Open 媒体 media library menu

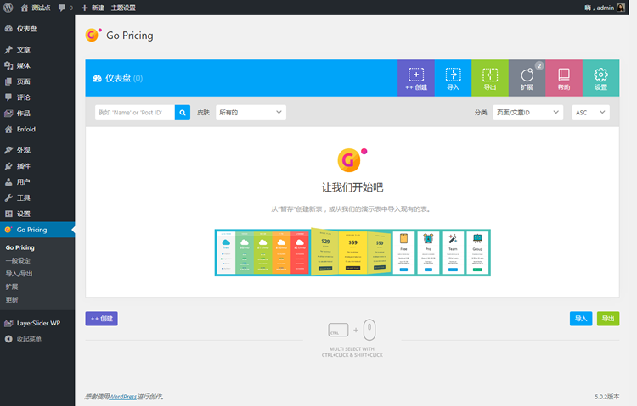37,65
